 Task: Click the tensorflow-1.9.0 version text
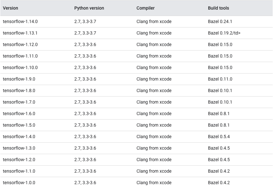click(19, 79)
